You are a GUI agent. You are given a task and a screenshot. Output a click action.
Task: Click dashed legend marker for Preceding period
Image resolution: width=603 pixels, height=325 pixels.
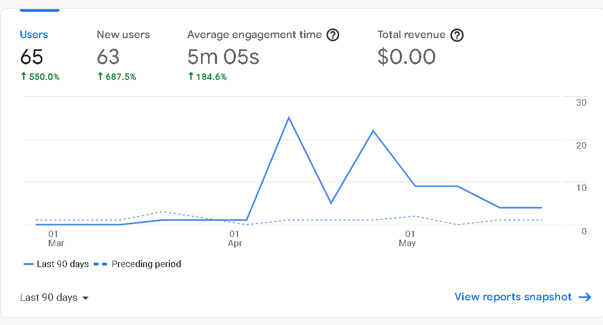(100, 264)
